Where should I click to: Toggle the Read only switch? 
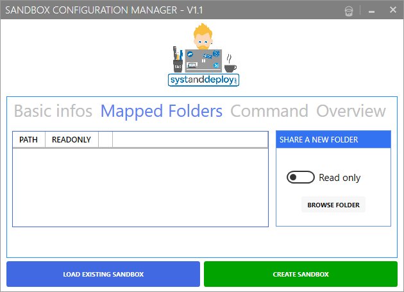pos(300,178)
